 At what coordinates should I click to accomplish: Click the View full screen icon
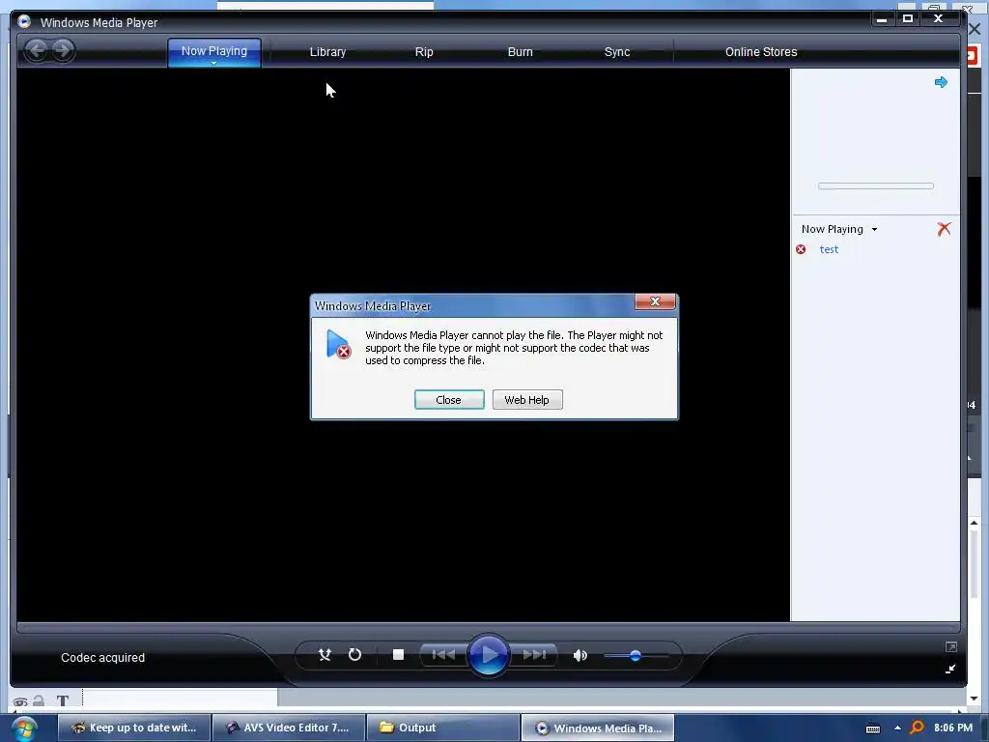(x=950, y=646)
